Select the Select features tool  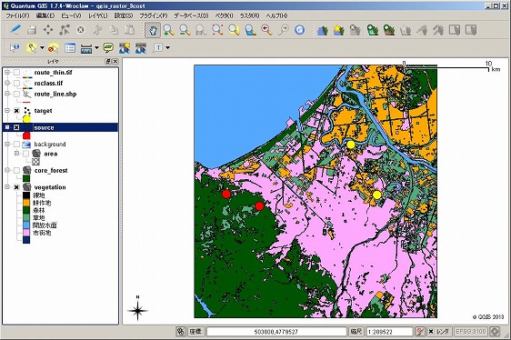(x=32, y=48)
